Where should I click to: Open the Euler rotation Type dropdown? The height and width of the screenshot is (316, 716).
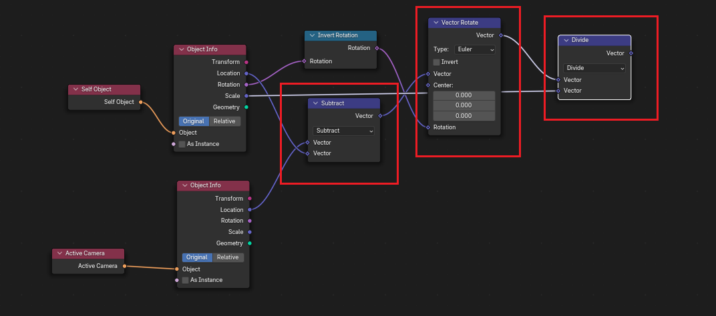pos(475,49)
